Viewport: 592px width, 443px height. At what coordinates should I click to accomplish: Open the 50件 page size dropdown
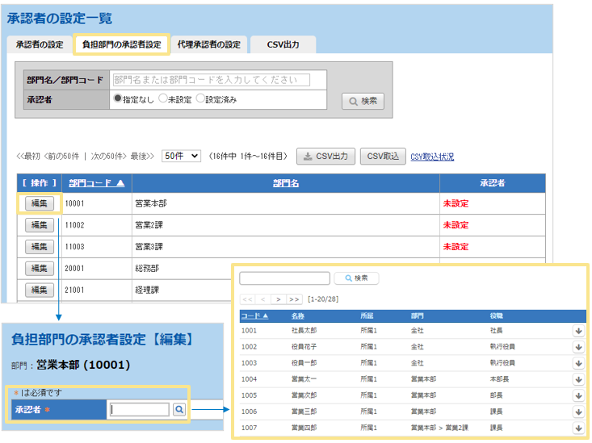click(x=181, y=157)
